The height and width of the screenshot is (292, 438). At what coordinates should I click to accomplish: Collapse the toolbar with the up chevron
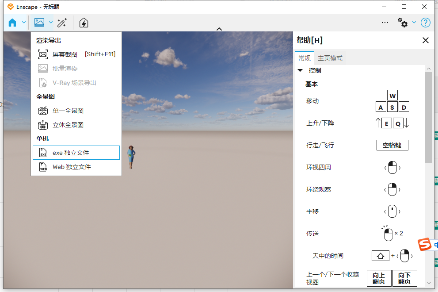pyautogui.click(x=219, y=29)
